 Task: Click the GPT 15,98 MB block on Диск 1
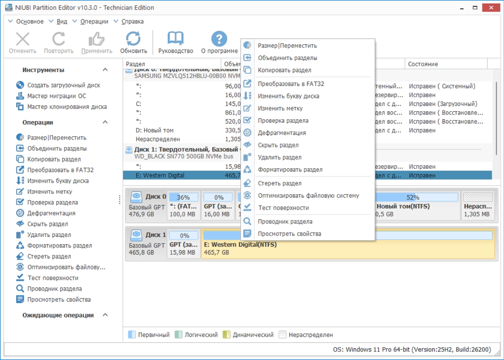[184, 244]
